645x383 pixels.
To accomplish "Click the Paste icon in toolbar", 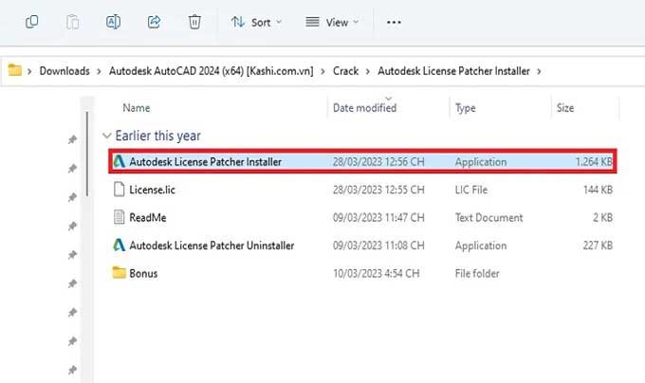I will click(x=72, y=22).
